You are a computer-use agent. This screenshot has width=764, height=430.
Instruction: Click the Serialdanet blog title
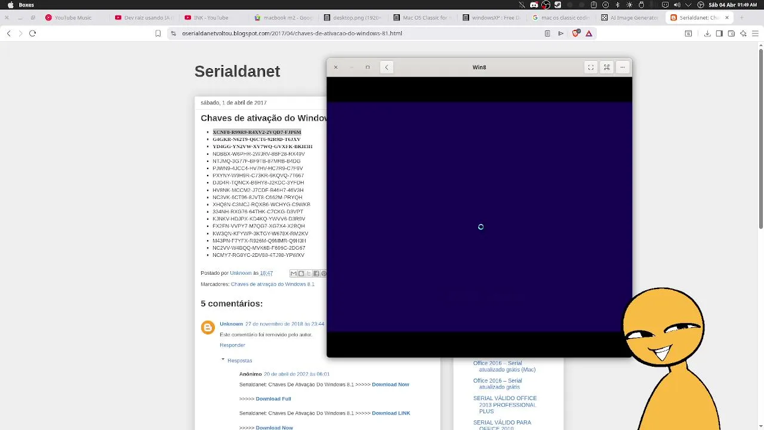[x=237, y=71]
